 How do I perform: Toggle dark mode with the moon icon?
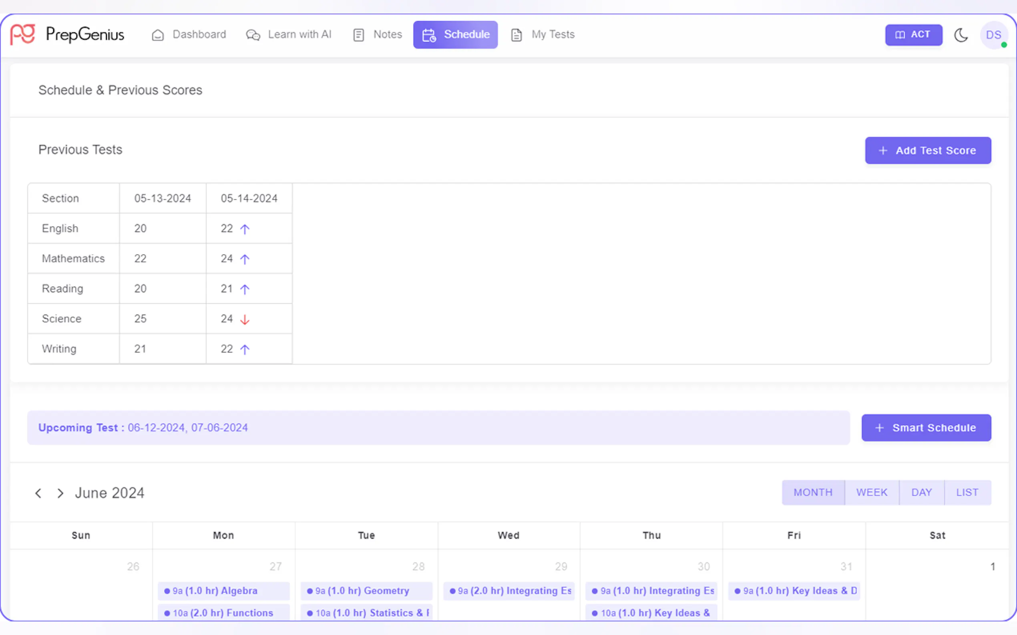click(961, 35)
